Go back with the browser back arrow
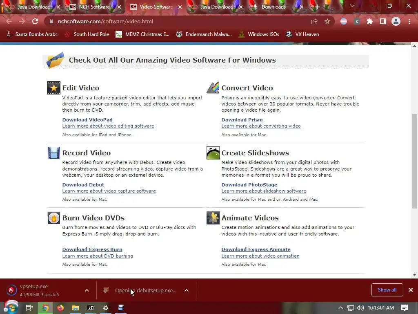 [9, 21]
